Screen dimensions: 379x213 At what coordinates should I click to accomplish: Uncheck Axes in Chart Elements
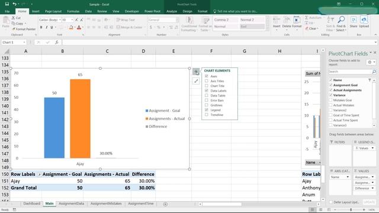point(207,76)
